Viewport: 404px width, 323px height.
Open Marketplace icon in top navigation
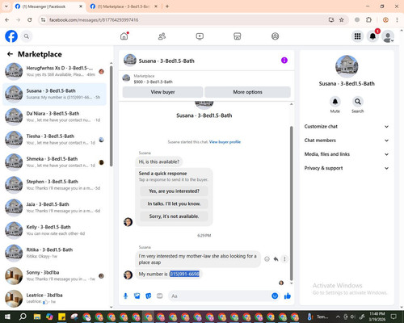click(x=238, y=36)
